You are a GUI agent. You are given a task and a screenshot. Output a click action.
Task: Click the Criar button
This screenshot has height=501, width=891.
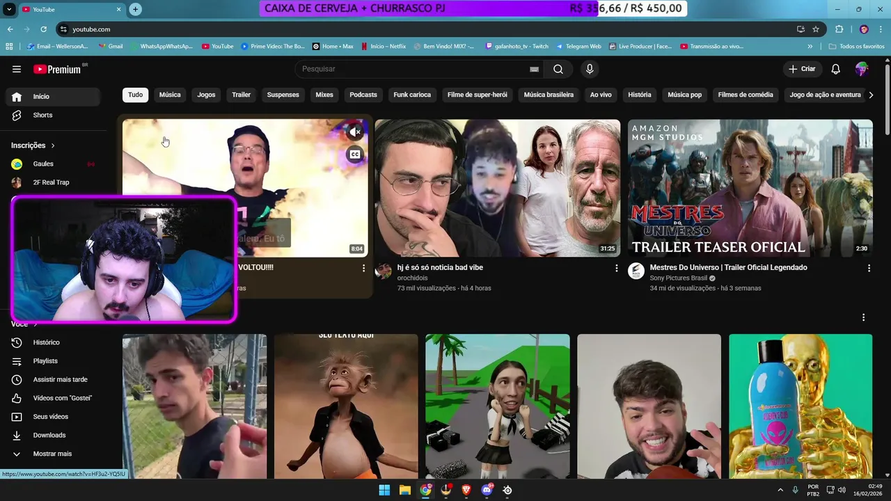802,69
